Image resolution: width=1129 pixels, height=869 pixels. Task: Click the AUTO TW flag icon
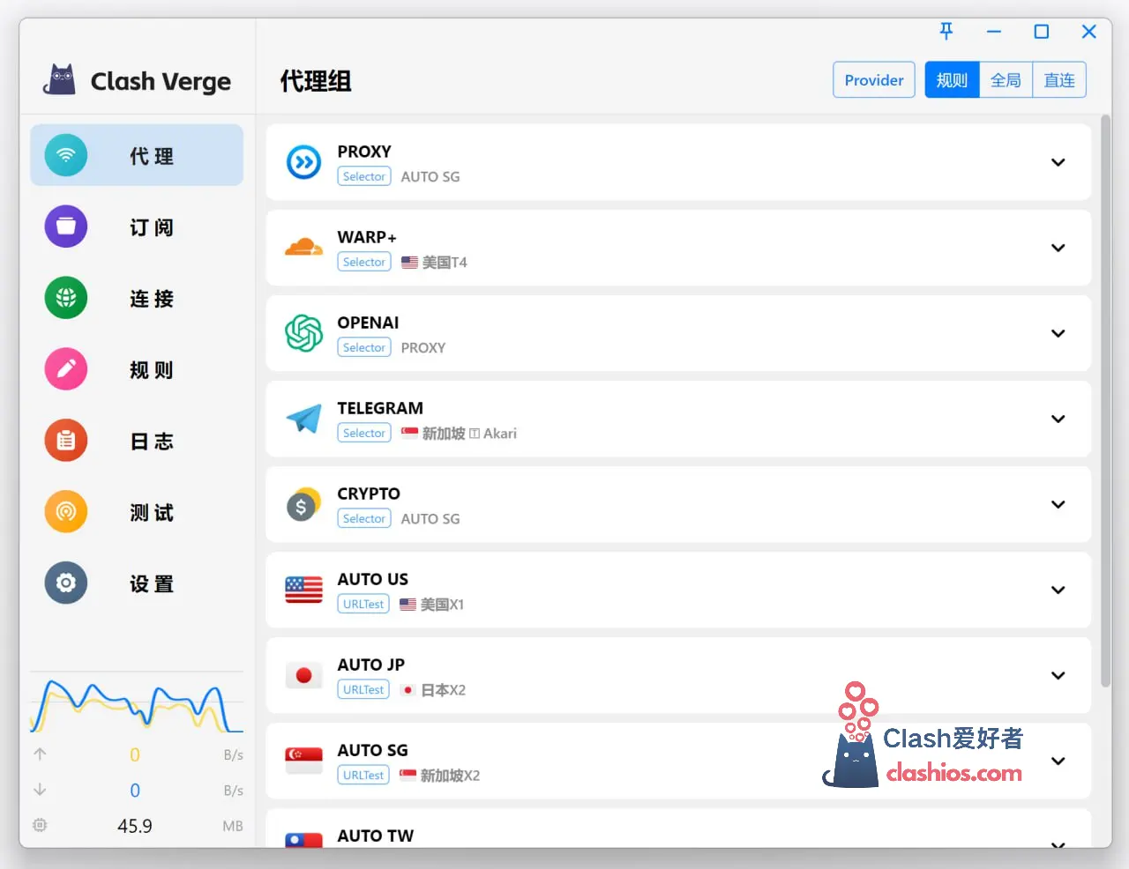click(303, 840)
